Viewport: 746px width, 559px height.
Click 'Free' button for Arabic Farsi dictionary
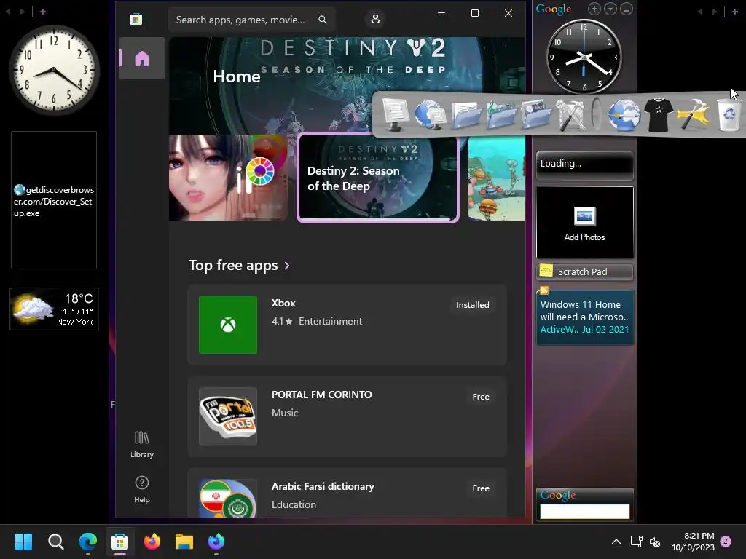[481, 488]
